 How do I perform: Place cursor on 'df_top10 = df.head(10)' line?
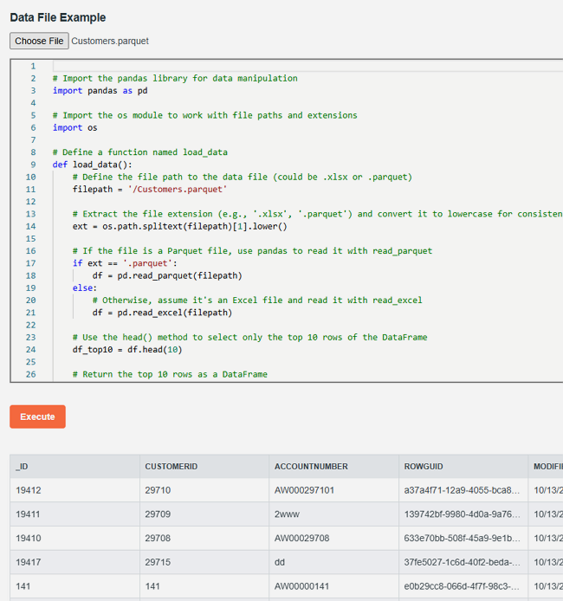[x=127, y=350]
